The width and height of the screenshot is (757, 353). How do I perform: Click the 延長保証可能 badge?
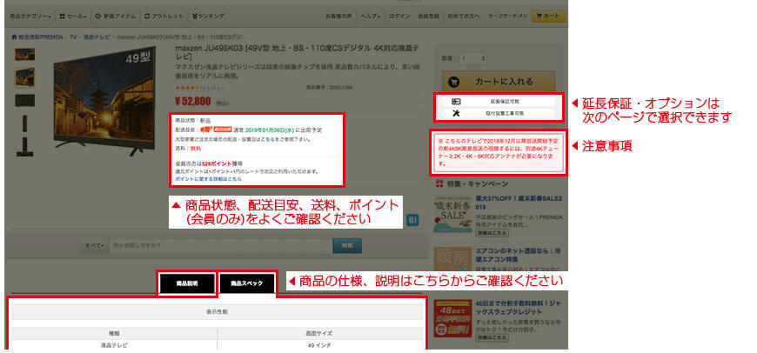point(498,102)
